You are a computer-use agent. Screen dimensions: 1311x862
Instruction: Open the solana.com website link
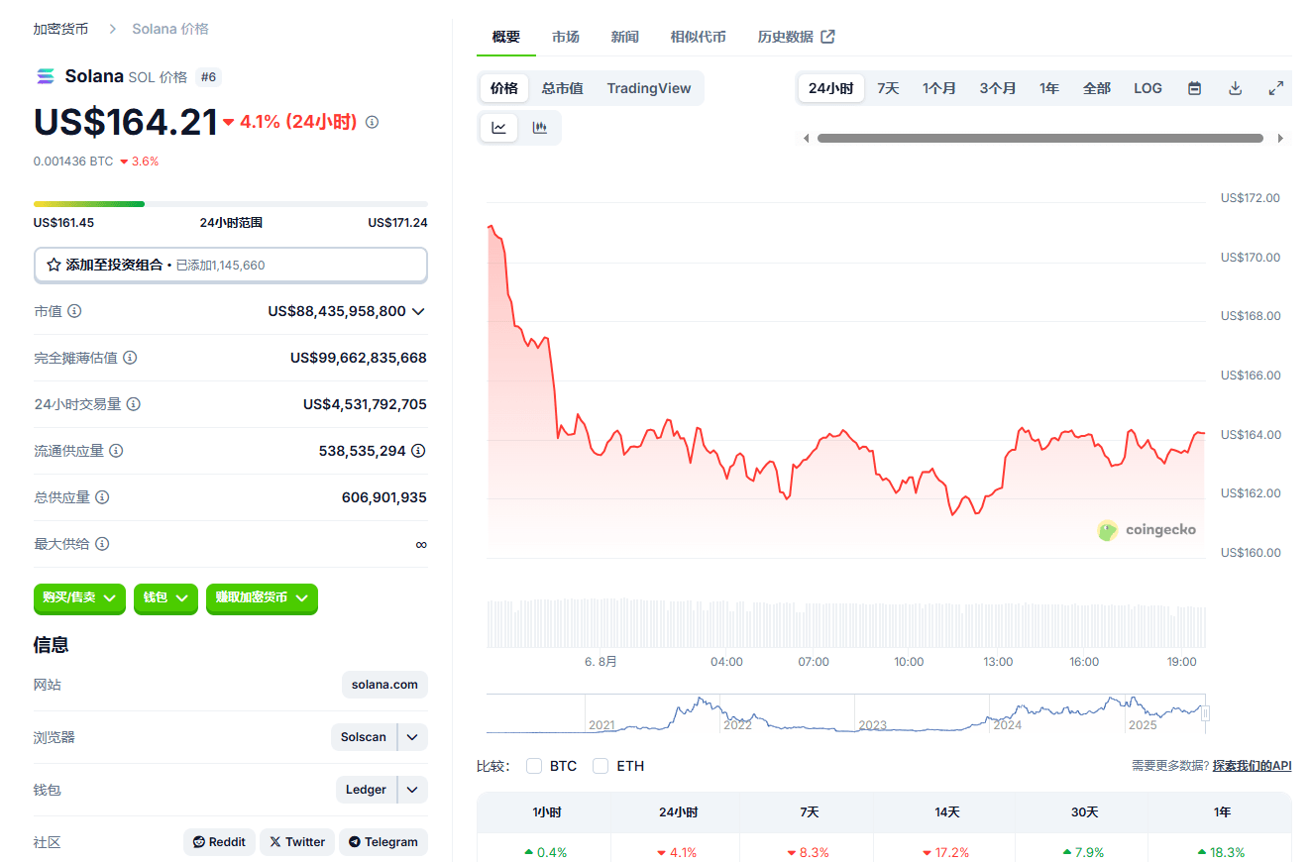pyautogui.click(x=384, y=685)
